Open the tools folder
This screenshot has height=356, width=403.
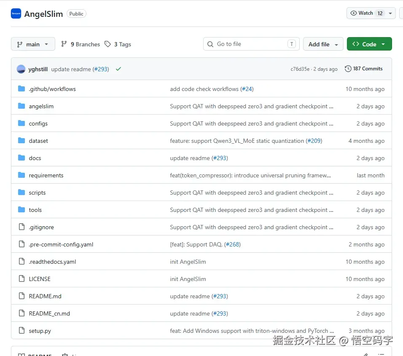coord(35,210)
